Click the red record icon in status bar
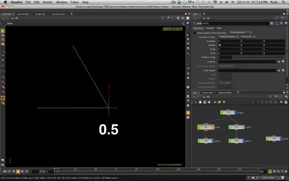 [248, 178]
